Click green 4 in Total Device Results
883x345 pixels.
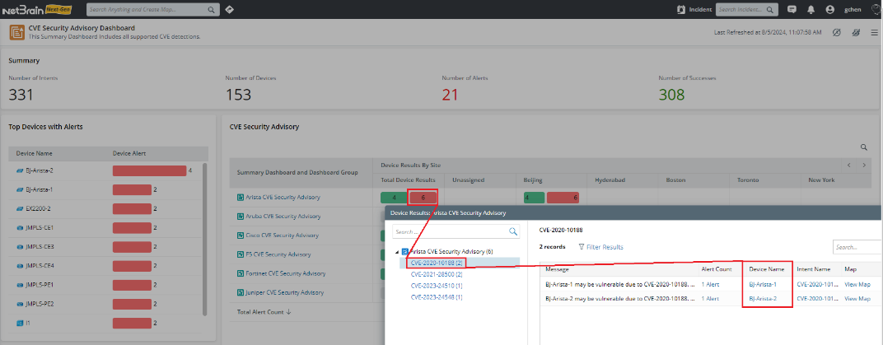click(x=394, y=198)
